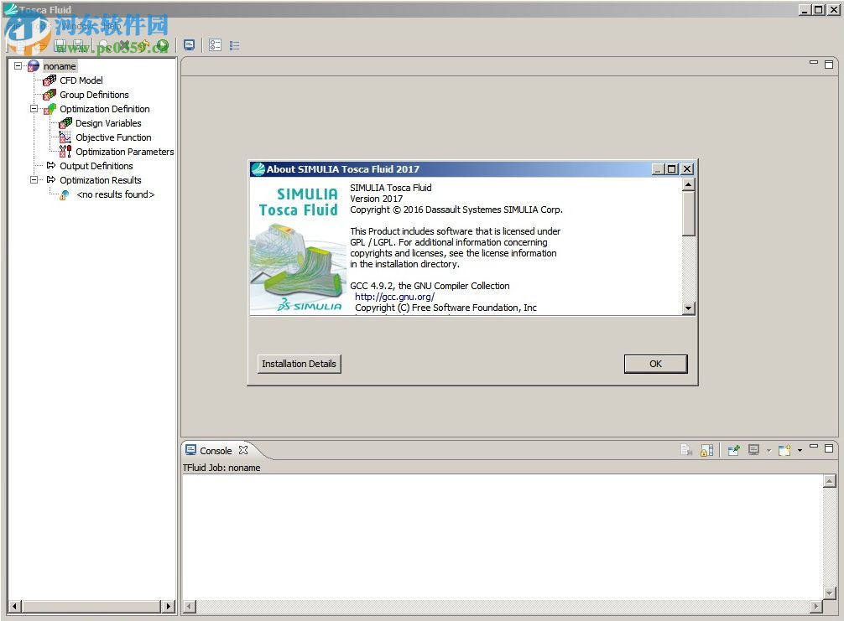Close the About SIMULIA Tosca Fluid dialog
844x621 pixels.
pyautogui.click(x=687, y=168)
